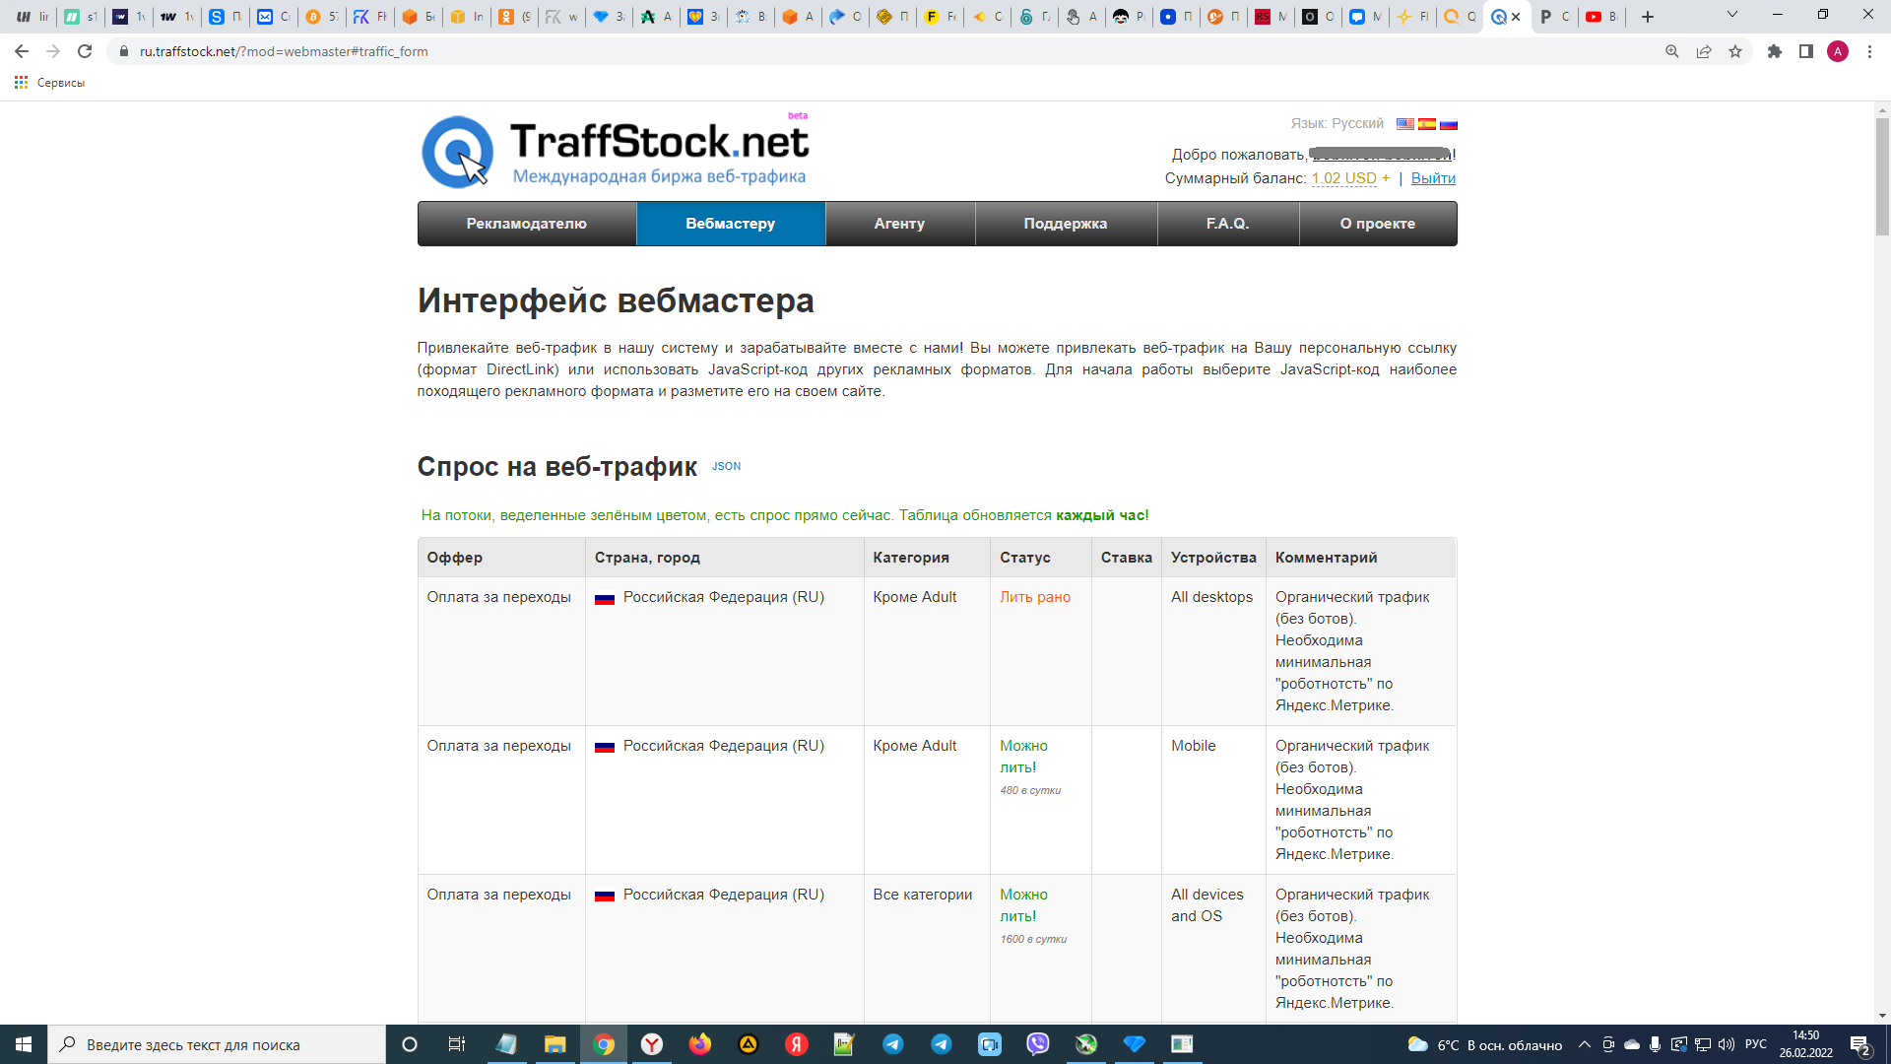The height and width of the screenshot is (1064, 1891).
Task: Click the redacted username link
Action: tap(1380, 155)
